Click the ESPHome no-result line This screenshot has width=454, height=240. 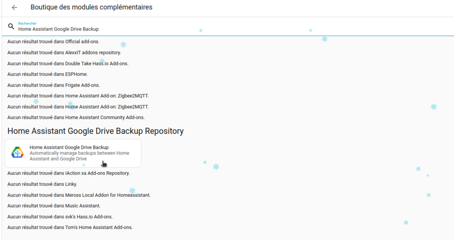48,74
